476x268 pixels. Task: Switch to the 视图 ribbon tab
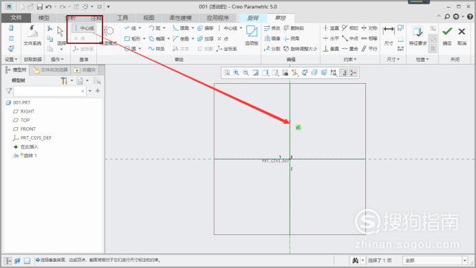tap(149, 18)
